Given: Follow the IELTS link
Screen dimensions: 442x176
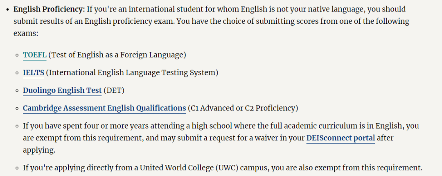Looking at the screenshot, I should (x=34, y=73).
